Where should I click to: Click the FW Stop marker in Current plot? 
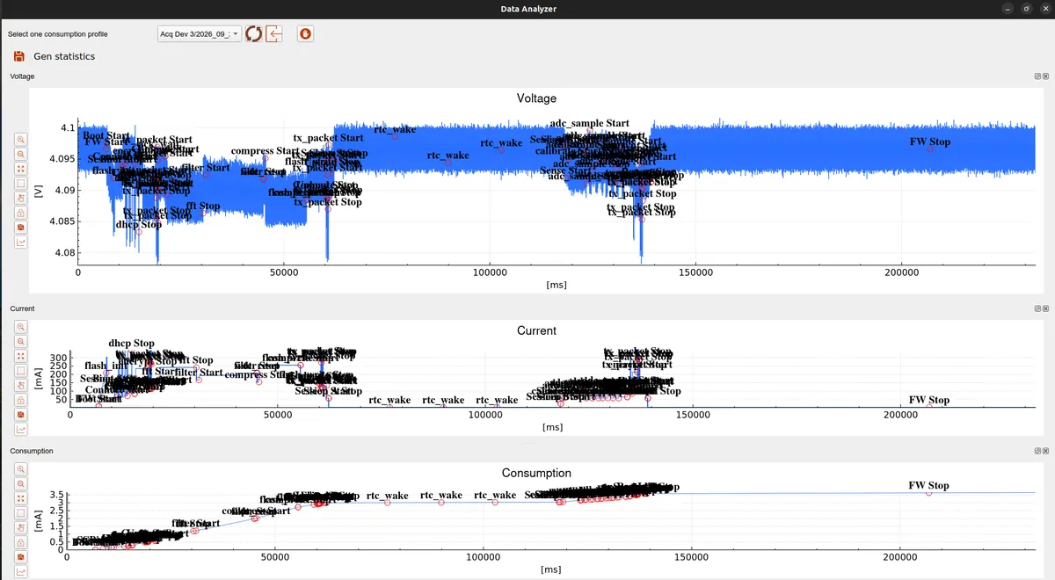[929, 407]
